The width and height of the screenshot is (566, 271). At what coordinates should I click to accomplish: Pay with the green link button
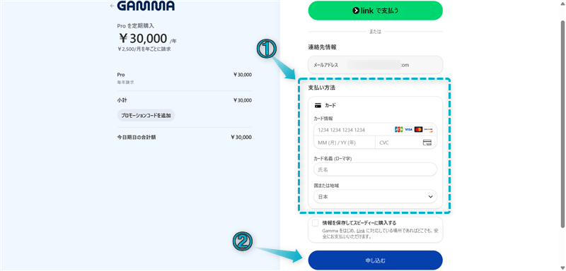(x=375, y=11)
